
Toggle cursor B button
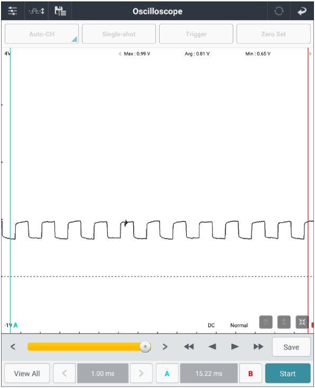click(x=251, y=373)
